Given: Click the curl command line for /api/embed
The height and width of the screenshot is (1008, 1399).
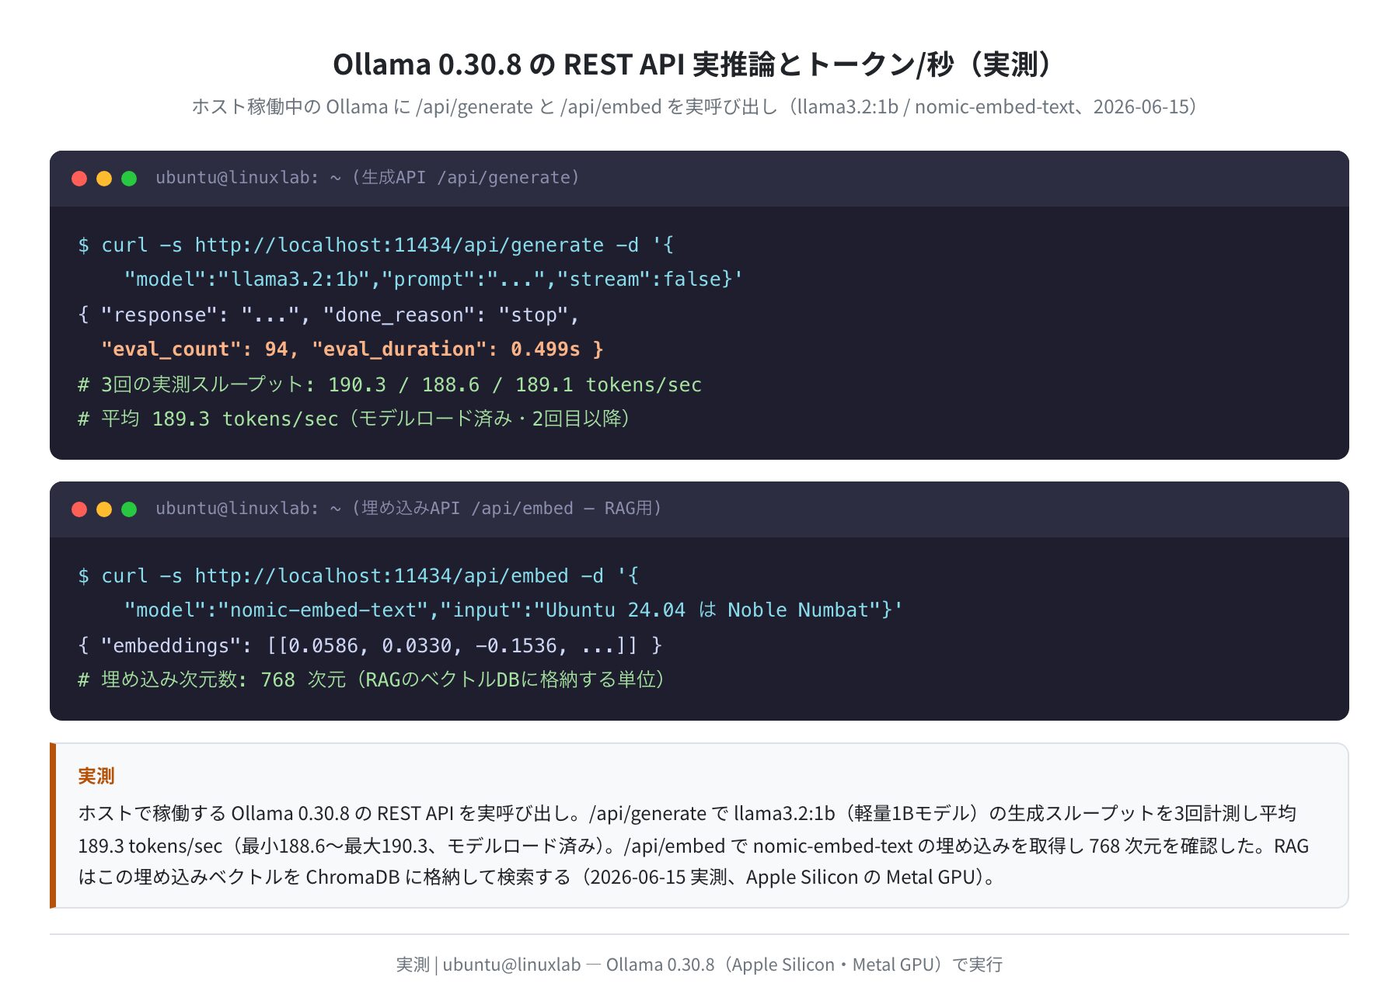Looking at the screenshot, I should point(358,576).
